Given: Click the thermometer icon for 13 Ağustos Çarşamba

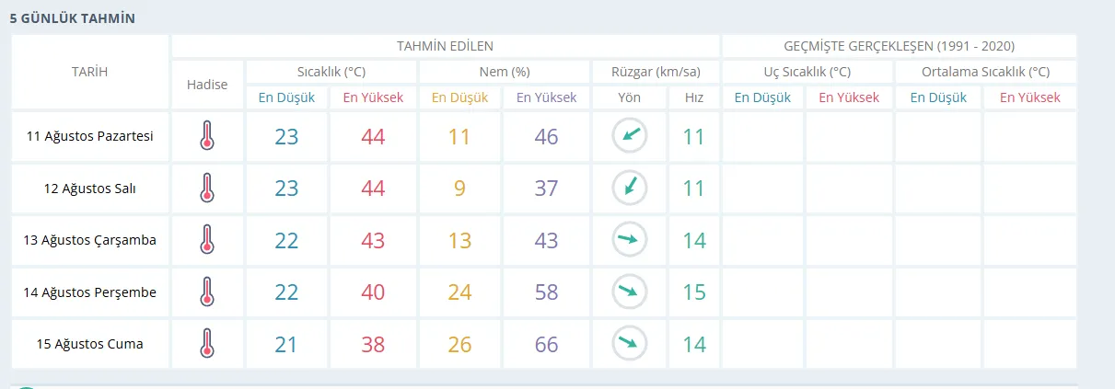Looking at the screenshot, I should [207, 240].
